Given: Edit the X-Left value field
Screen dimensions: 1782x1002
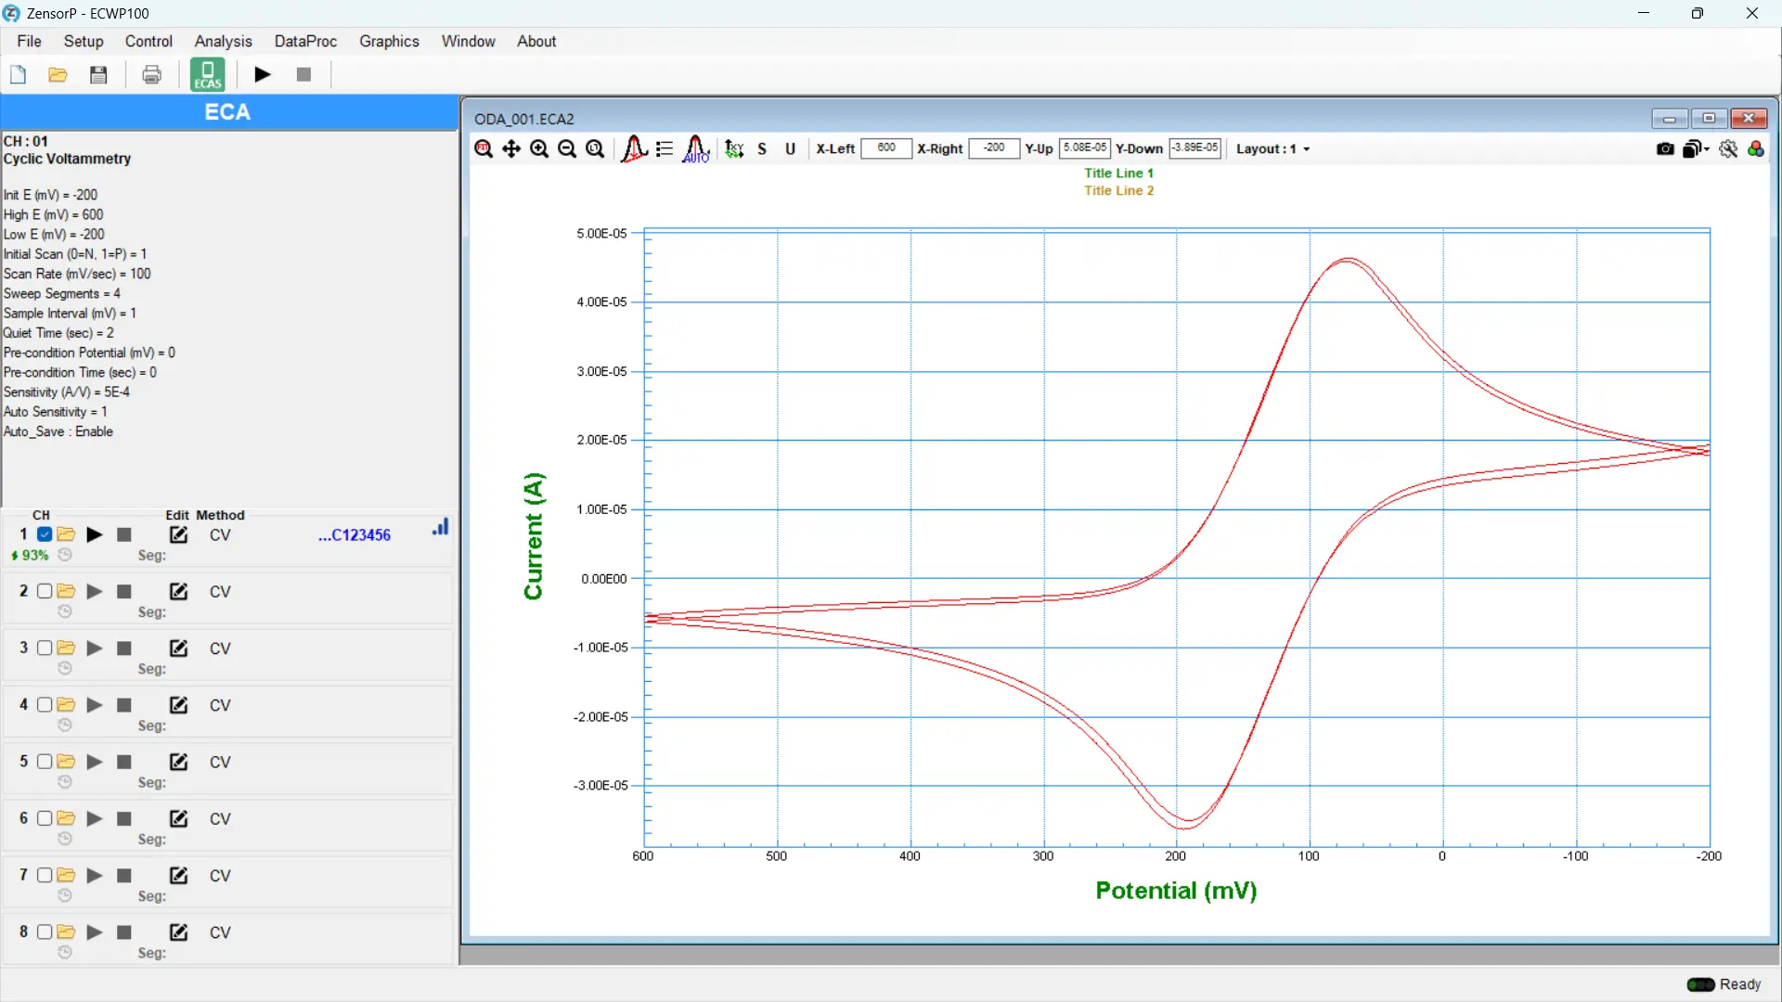Looking at the screenshot, I should tap(886, 148).
